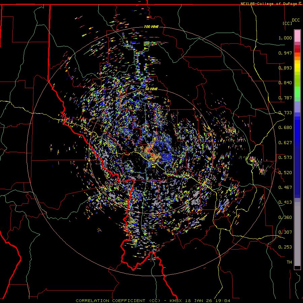Viewport: 303px width, 303px height.
Task: Click the 100 NMI range ring label
Action: [151, 27]
